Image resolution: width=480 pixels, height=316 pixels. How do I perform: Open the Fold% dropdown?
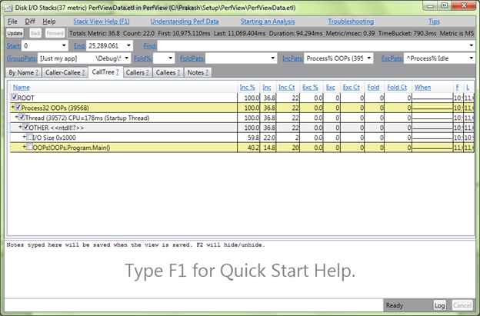pyautogui.click(x=171, y=58)
